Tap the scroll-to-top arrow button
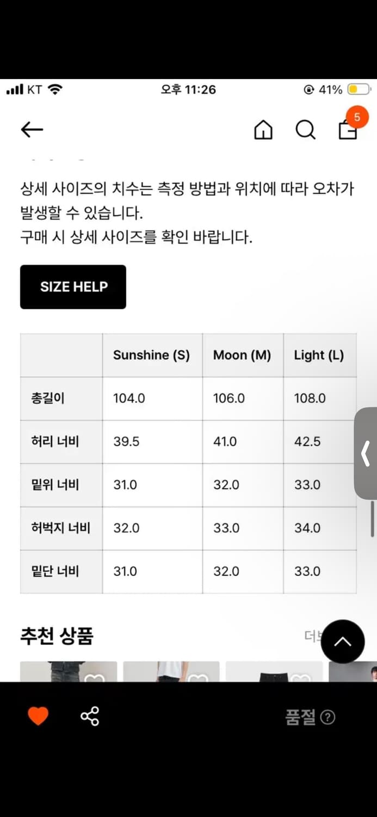Screen dimensions: 377x817 343,642
